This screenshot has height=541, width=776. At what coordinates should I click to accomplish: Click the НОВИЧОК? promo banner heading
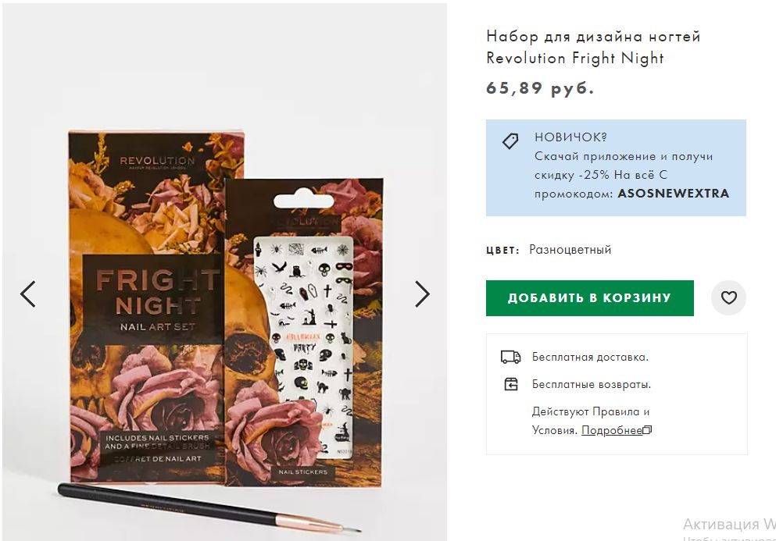(x=570, y=137)
